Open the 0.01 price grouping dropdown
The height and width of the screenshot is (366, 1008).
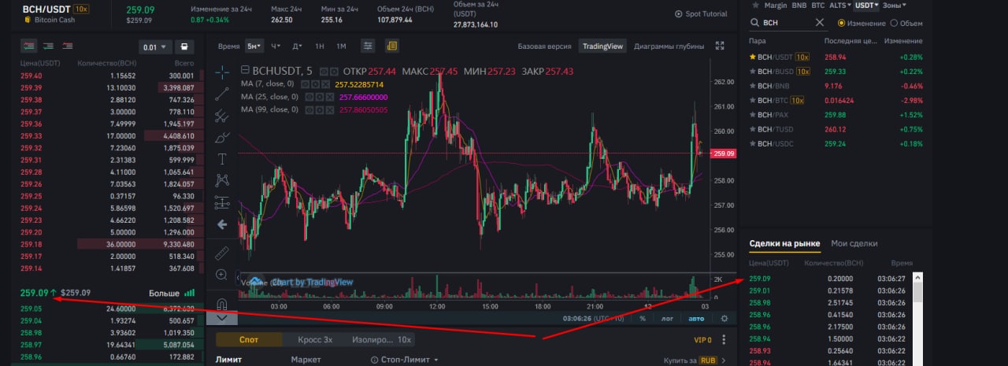point(154,47)
